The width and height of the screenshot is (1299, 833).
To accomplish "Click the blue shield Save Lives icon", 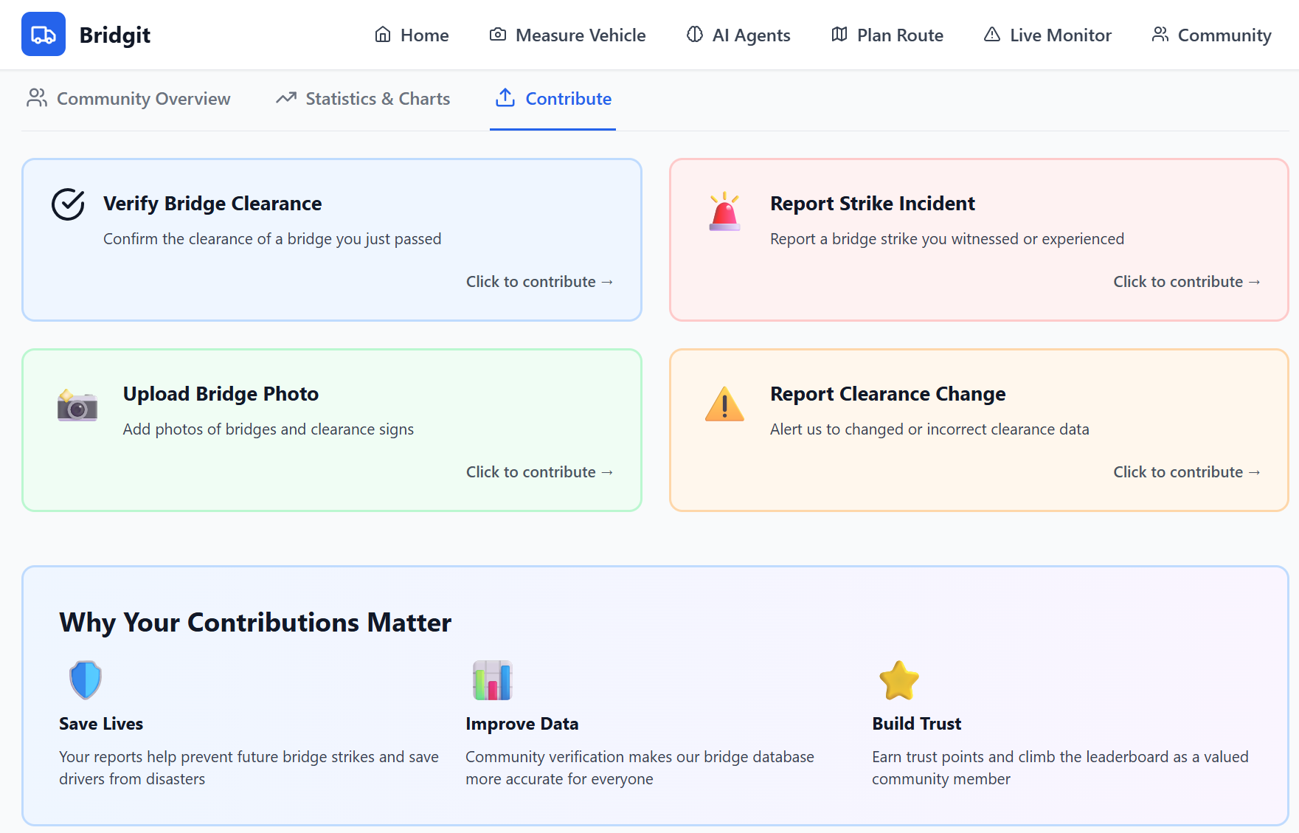I will point(86,680).
